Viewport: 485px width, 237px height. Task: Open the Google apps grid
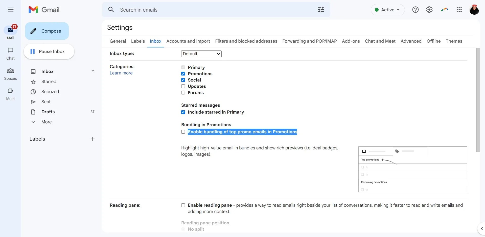coord(459,10)
